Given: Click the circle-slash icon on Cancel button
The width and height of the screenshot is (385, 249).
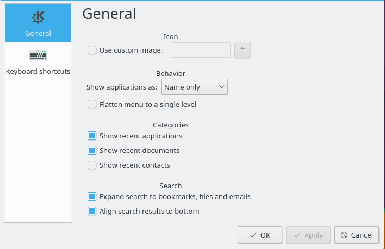Looking at the screenshot, I should coord(344,235).
